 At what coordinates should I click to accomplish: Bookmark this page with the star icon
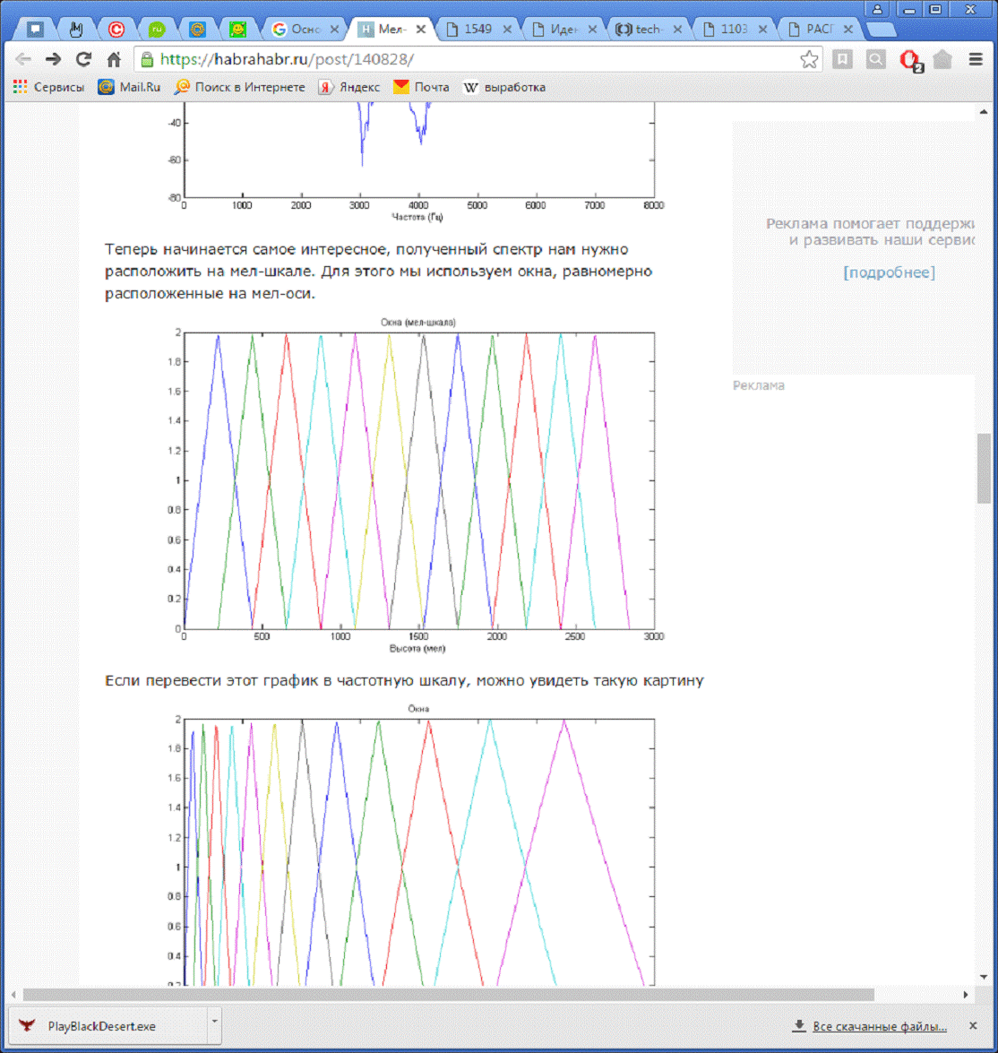point(809,60)
